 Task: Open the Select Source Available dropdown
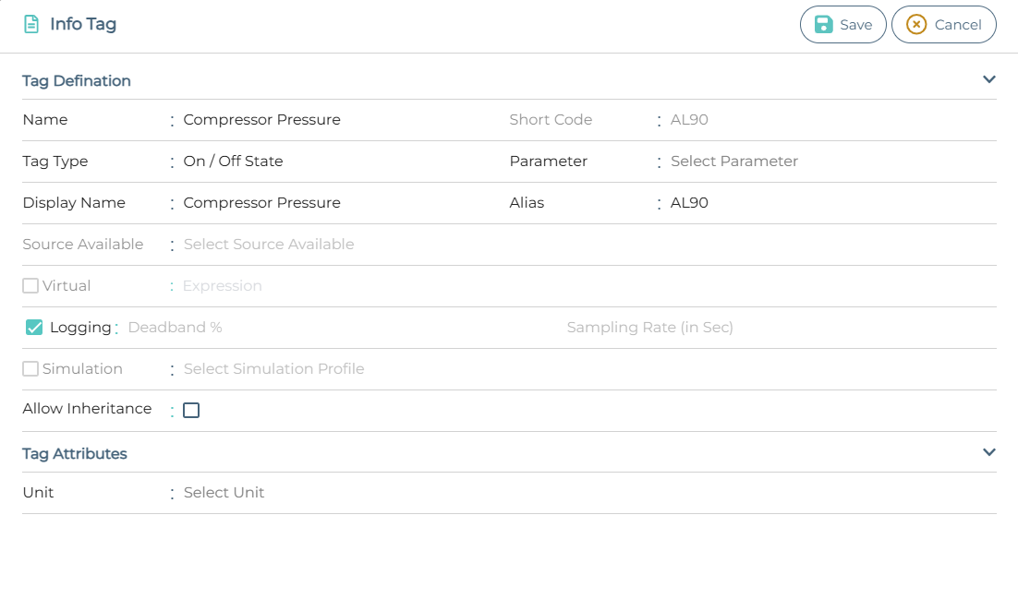coord(269,245)
